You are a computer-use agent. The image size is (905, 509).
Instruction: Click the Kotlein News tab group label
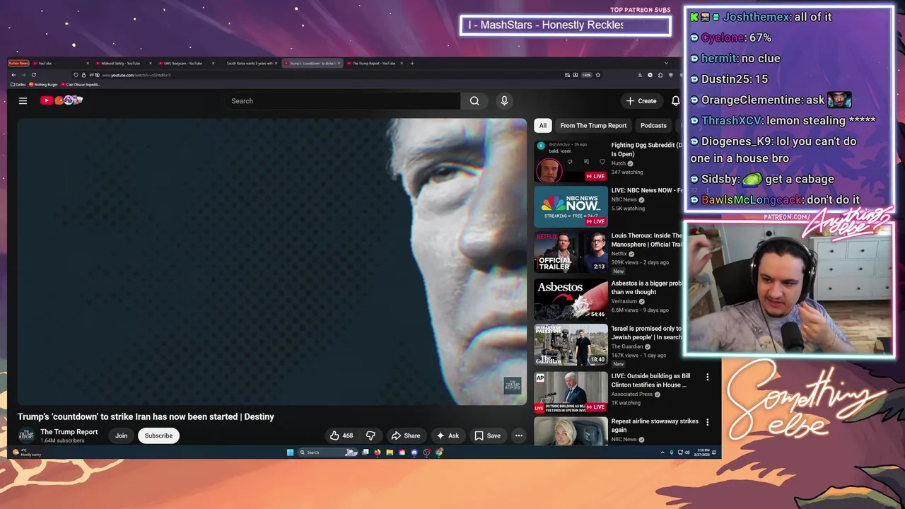coord(18,64)
